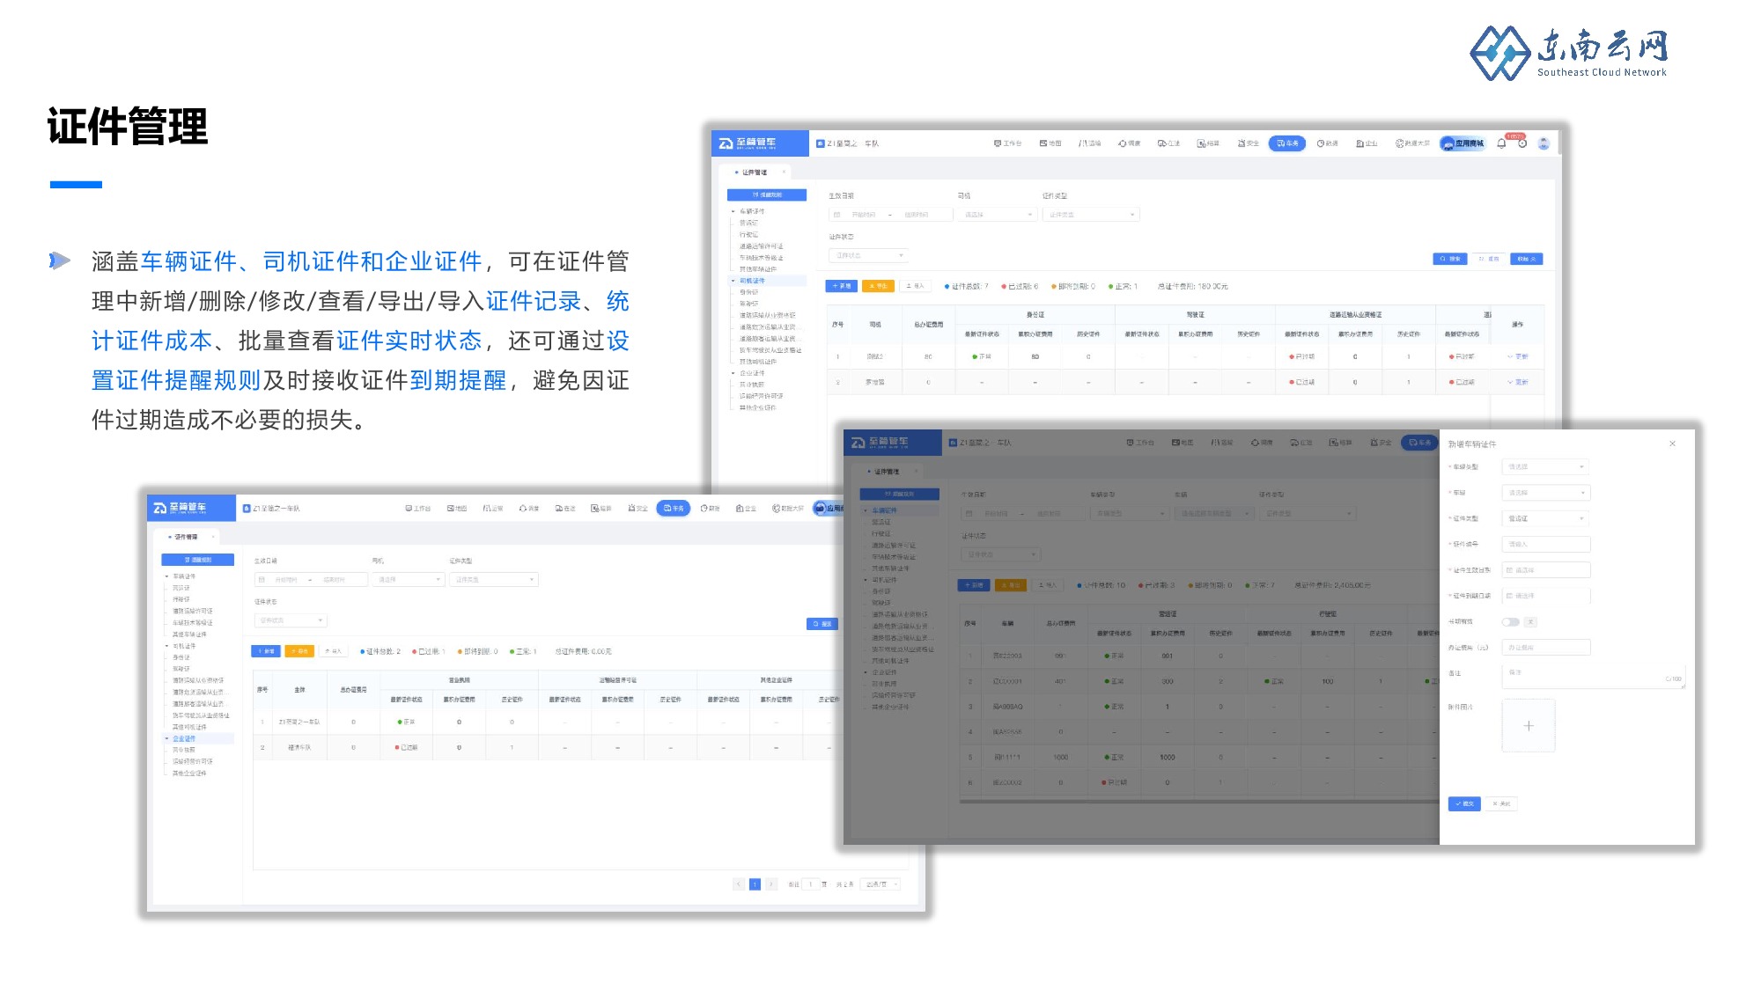
Task: Click 提醒规则 button in driver certificates window
Action: click(x=767, y=194)
